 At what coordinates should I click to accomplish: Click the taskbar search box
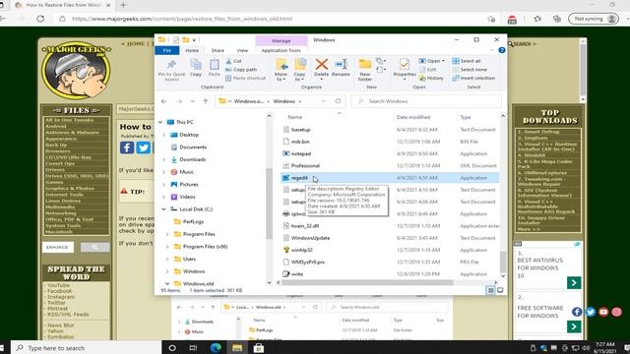tap(86, 348)
